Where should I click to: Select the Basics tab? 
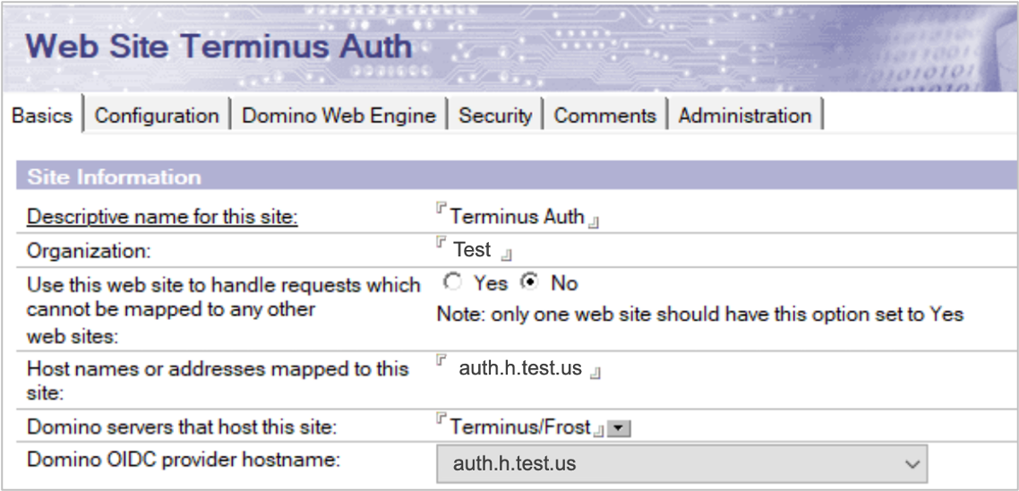[42, 116]
